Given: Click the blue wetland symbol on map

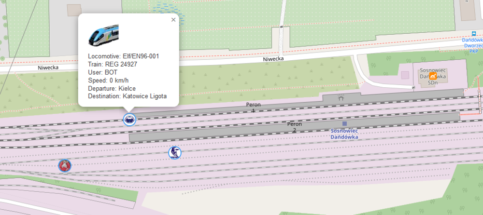Looking at the screenshot, I should tap(169, 13).
